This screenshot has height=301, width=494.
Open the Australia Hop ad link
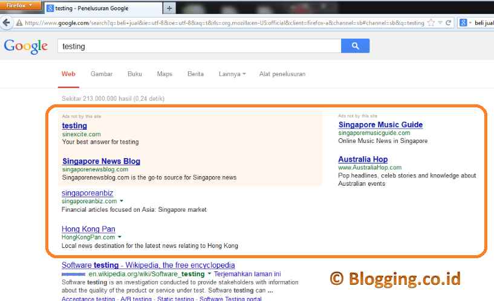click(x=363, y=159)
